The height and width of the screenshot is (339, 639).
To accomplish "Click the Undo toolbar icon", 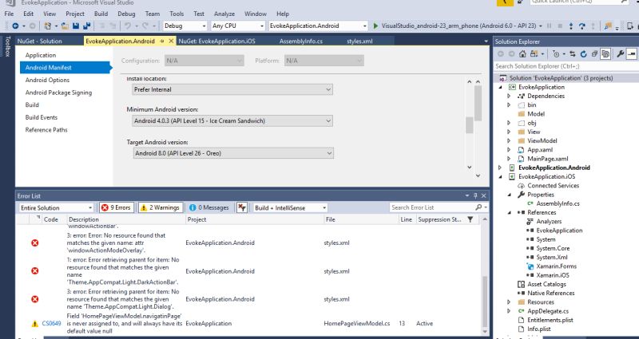I will click(128, 26).
